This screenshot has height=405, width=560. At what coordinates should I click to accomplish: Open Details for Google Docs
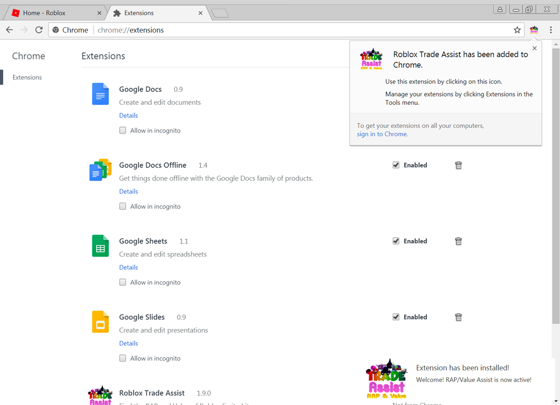[x=129, y=115]
